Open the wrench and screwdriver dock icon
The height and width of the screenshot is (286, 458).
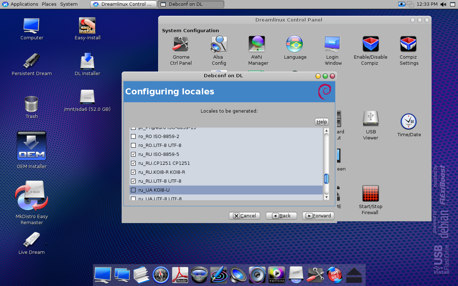pos(315,275)
